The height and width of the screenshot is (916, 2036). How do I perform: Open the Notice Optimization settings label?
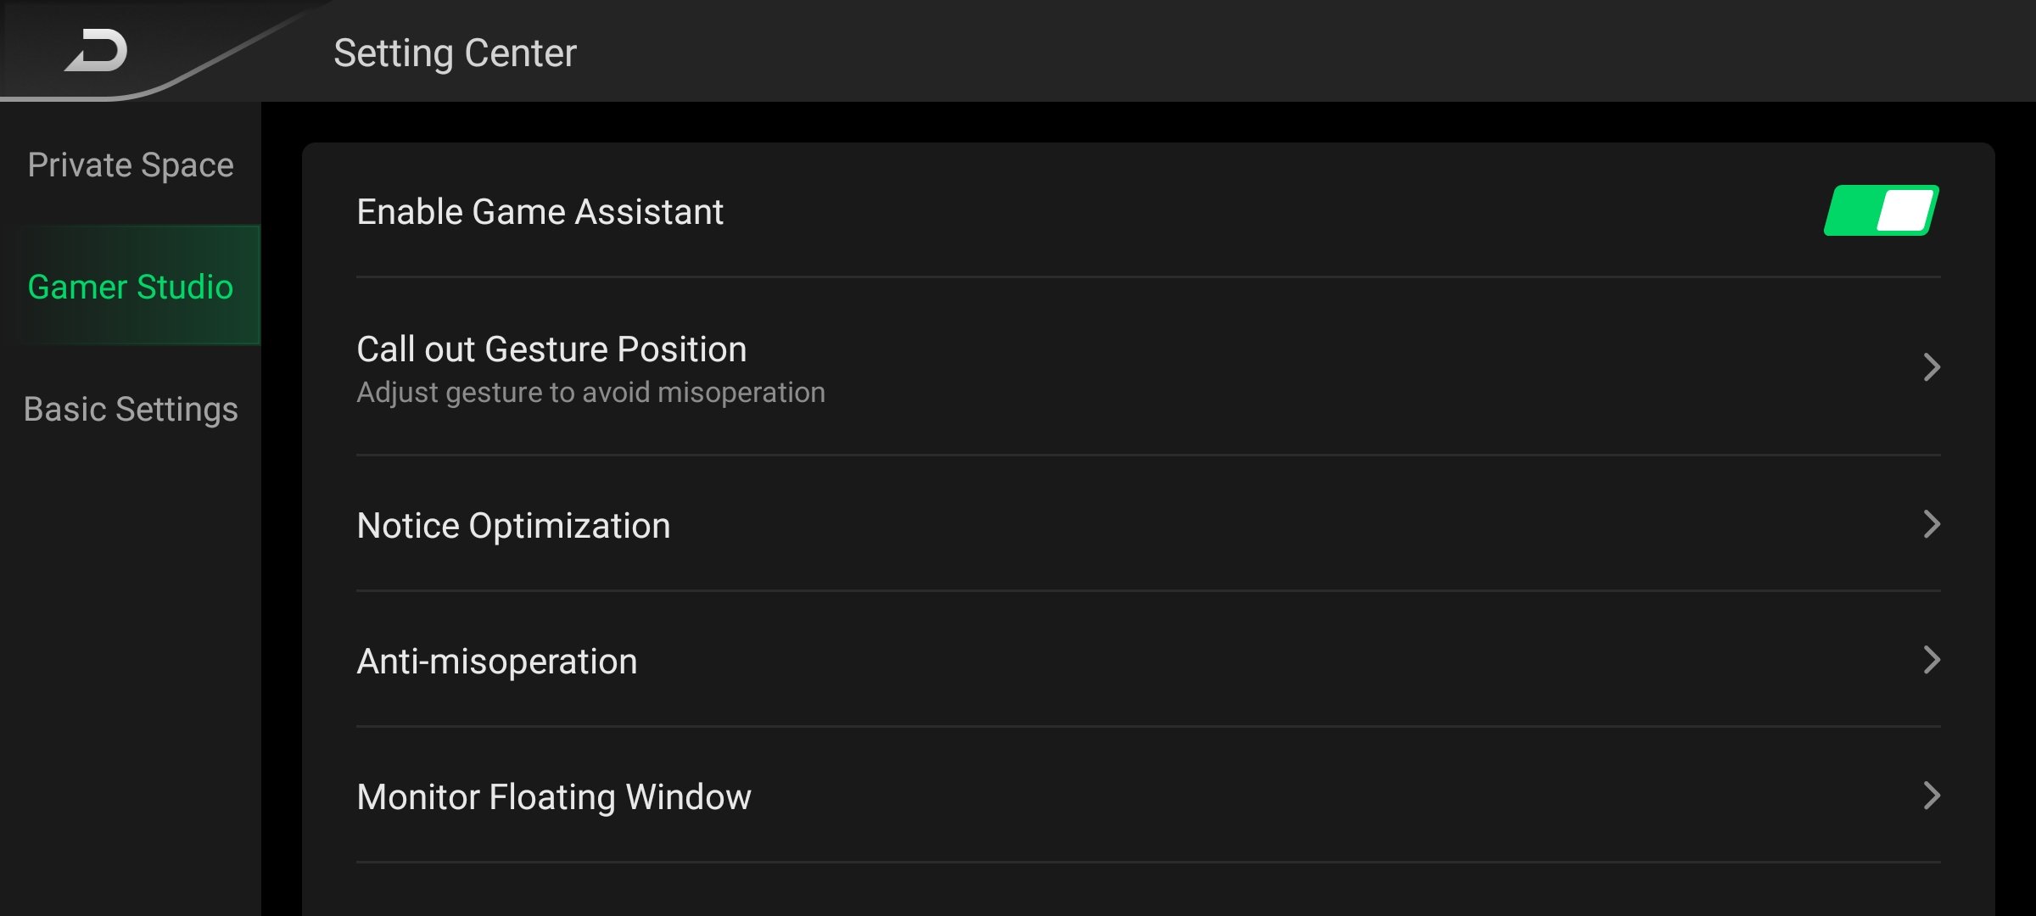coord(513,526)
